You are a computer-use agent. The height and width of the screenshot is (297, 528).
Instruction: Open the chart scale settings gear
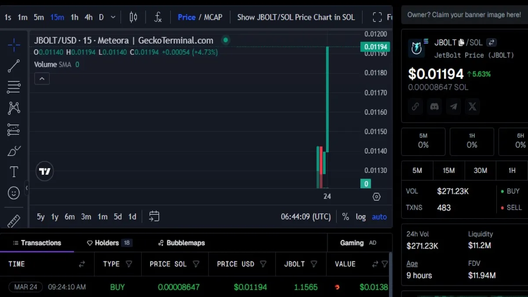tap(377, 197)
